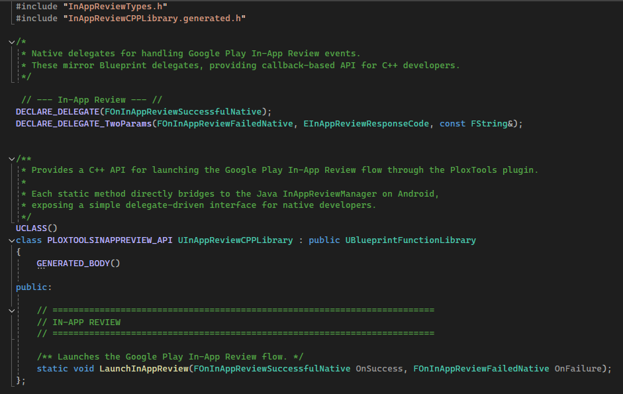Click the "InAppReviewCPPLibrary.generated.h" include string
This screenshot has height=394, width=623.
pos(154,19)
